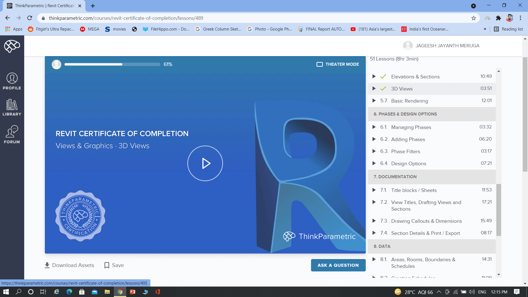Open the Apps bookmark shortcut
The image size is (528, 297).
click(x=14, y=29)
